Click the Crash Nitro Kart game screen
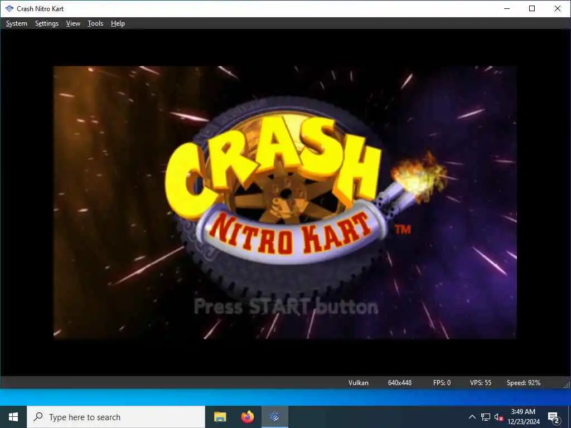The height and width of the screenshot is (428, 571). [285, 202]
